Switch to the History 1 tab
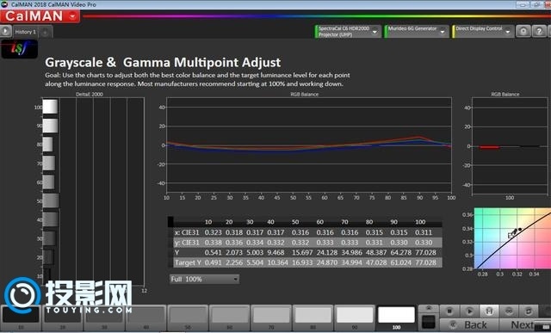The width and height of the screenshot is (551, 333). coord(25,32)
